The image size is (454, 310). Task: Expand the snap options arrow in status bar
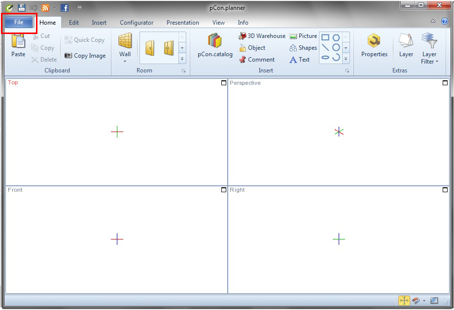424,301
